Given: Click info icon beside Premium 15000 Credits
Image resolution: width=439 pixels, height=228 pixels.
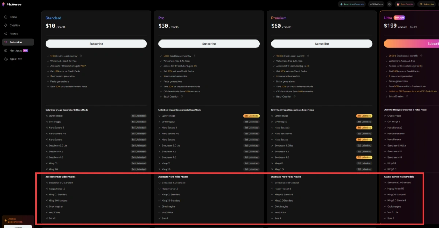Looking at the screenshot, I should 308,56.
